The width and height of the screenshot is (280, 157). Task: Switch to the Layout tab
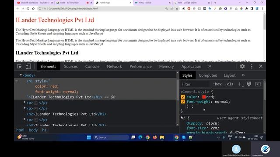229,75
